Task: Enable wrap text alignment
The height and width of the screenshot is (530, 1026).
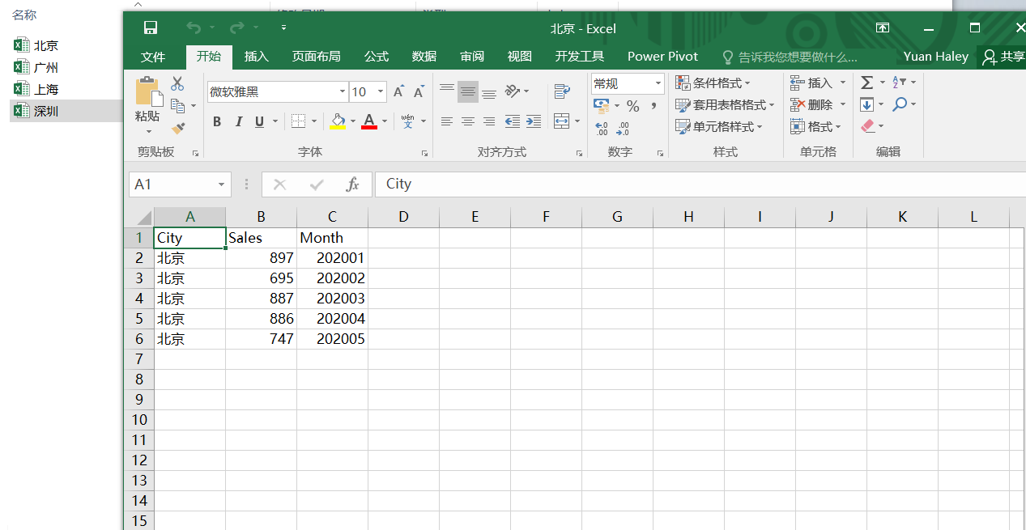Action: 562,91
